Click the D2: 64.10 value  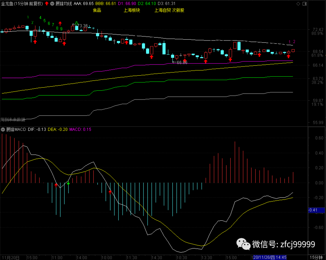[x=147, y=4]
